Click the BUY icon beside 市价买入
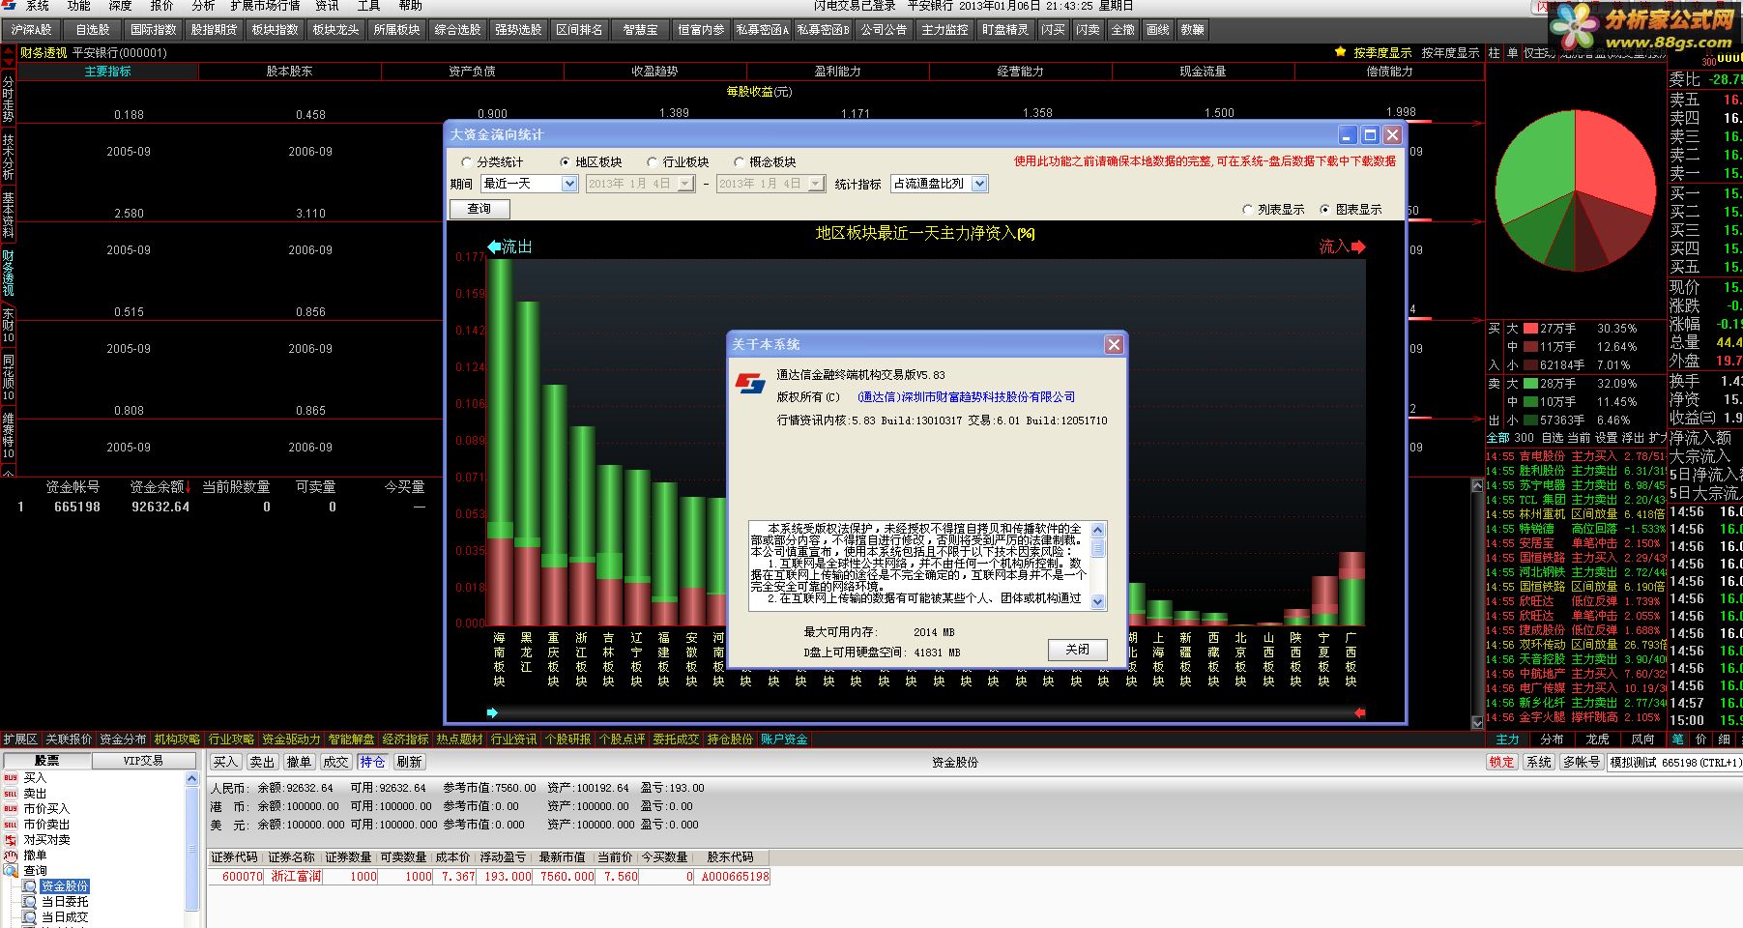Image resolution: width=1743 pixels, height=928 pixels. click(11, 808)
